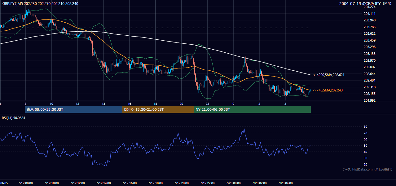Click the RSI axis level 50
Image resolution: width=396 pixels, height=186 pixels.
click(366, 146)
